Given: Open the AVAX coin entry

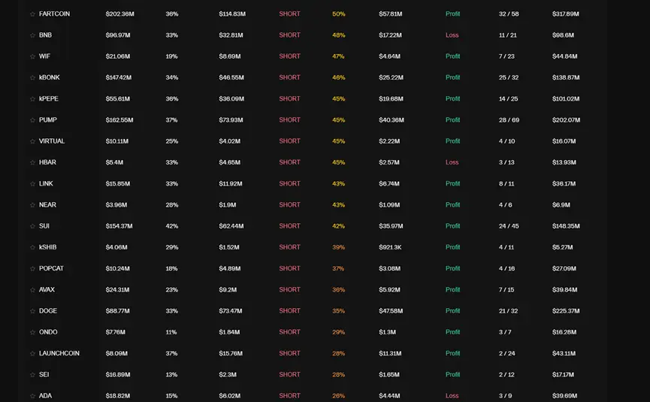Looking at the screenshot, I should click(47, 290).
